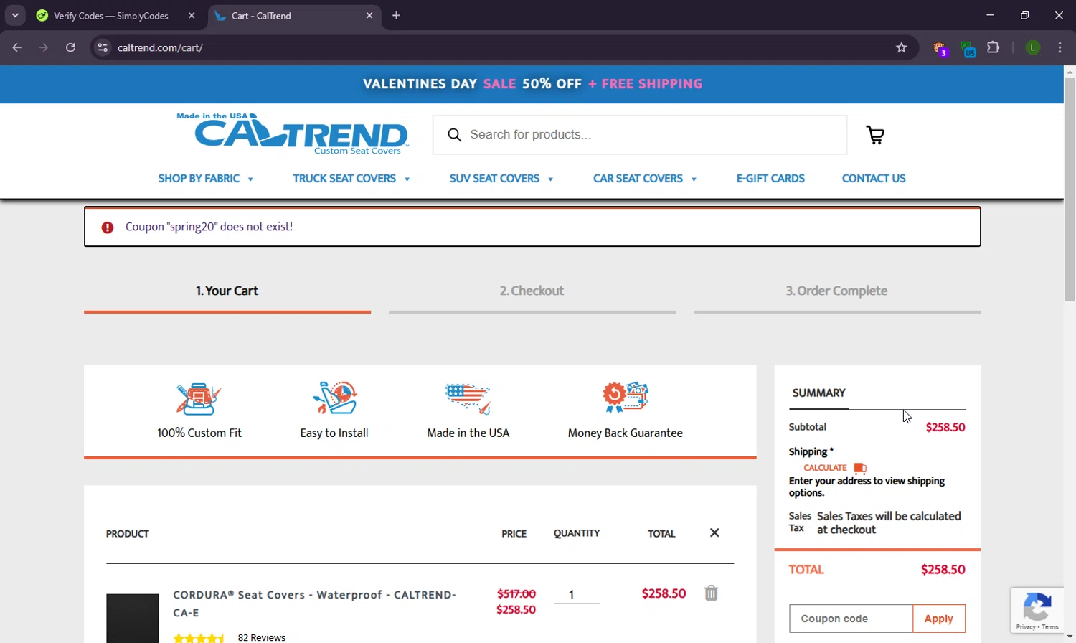Viewport: 1076px width, 643px height.
Task: Reload the page
Action: 70,47
